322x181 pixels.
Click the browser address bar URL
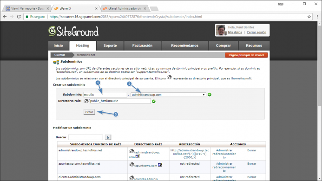tap(125, 17)
